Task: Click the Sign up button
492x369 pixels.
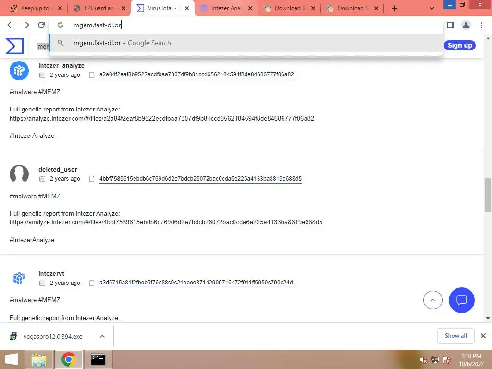Action: 460,45
